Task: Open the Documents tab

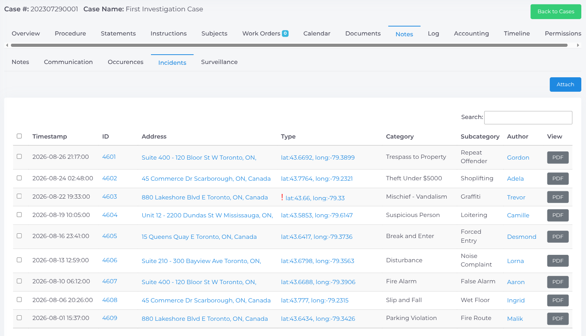Action: click(363, 34)
